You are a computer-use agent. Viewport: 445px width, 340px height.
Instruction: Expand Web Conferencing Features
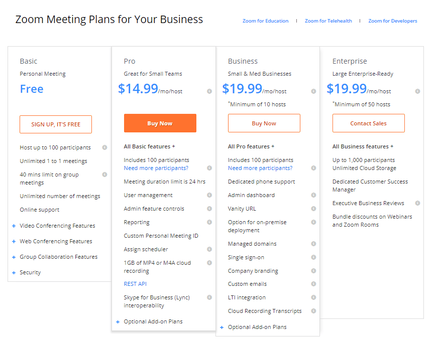14,241
